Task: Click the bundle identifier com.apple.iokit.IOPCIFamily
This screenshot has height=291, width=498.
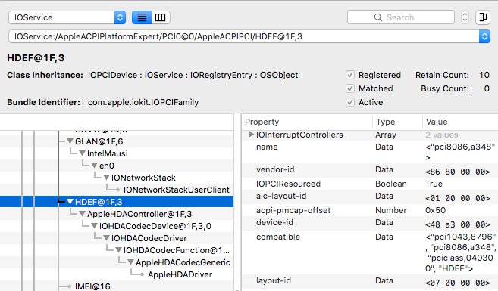Action: 143,102
